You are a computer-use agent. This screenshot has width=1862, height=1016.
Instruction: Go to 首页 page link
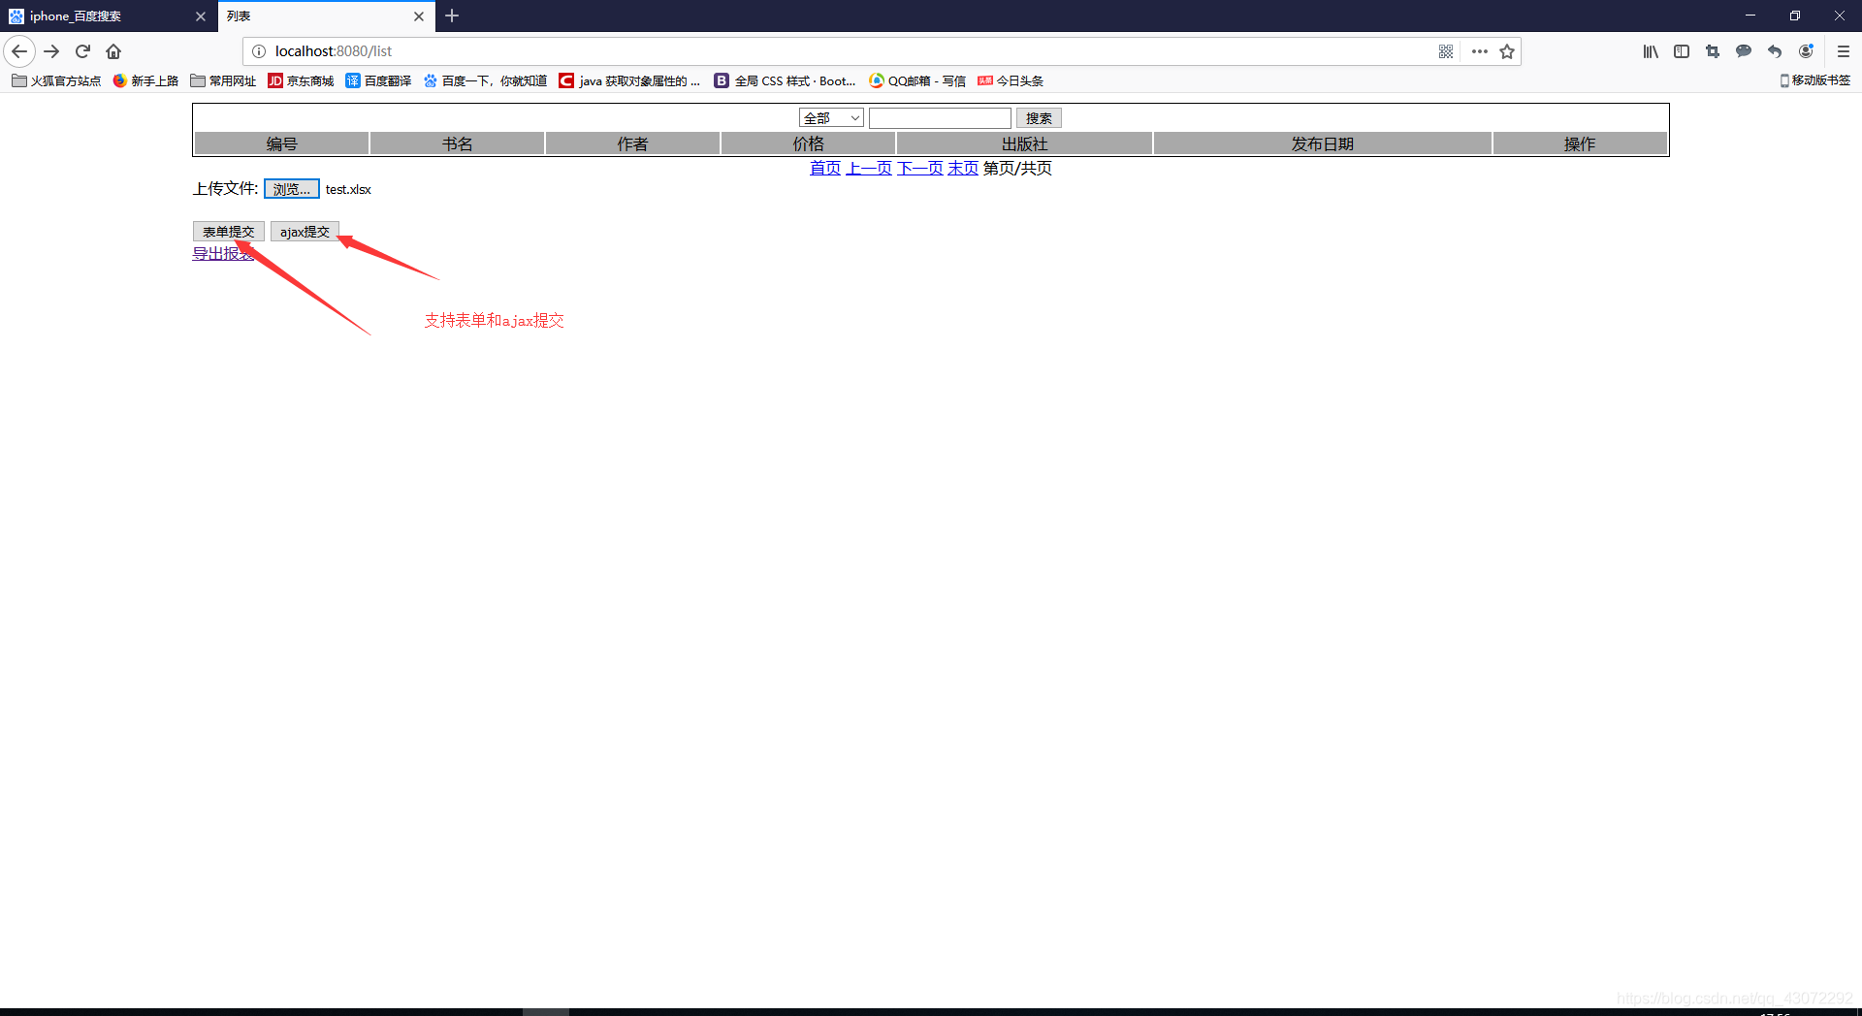(825, 168)
